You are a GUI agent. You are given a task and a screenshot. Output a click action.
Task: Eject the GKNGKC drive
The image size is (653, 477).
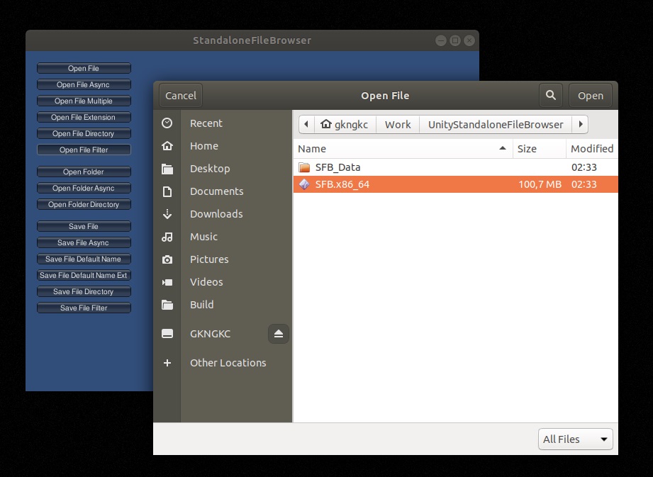tap(279, 334)
